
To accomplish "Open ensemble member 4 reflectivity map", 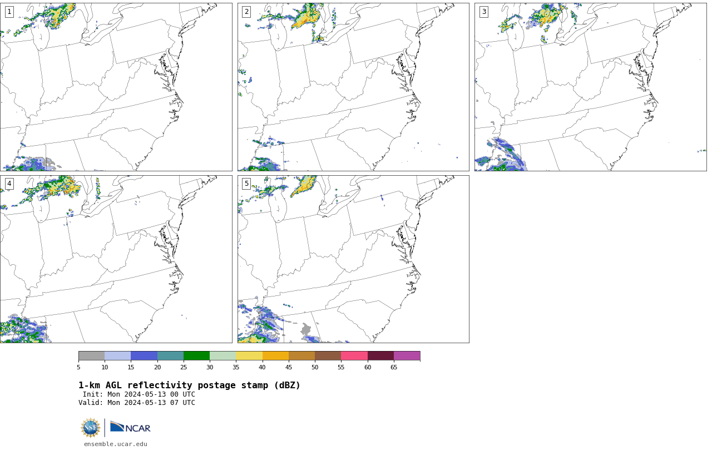I will click(116, 259).
